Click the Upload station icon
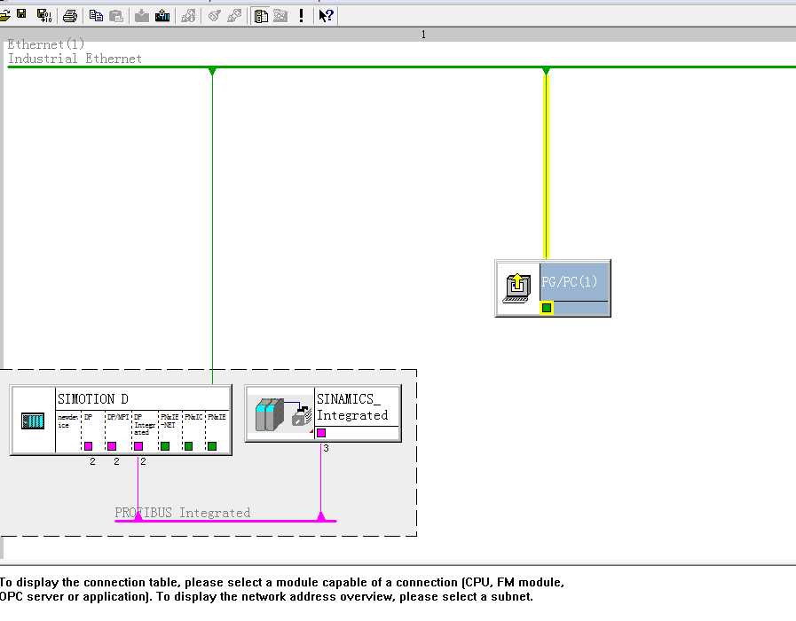The height and width of the screenshot is (621, 796). [x=162, y=16]
